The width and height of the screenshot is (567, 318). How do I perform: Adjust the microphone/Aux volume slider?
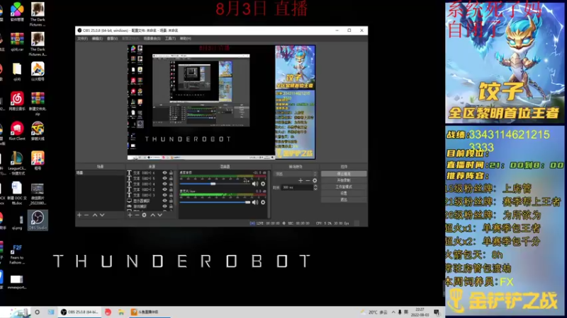[215, 202]
